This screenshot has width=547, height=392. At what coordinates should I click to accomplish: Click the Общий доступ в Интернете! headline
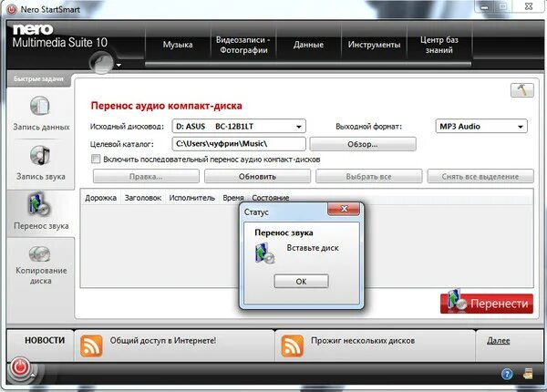coord(163,340)
